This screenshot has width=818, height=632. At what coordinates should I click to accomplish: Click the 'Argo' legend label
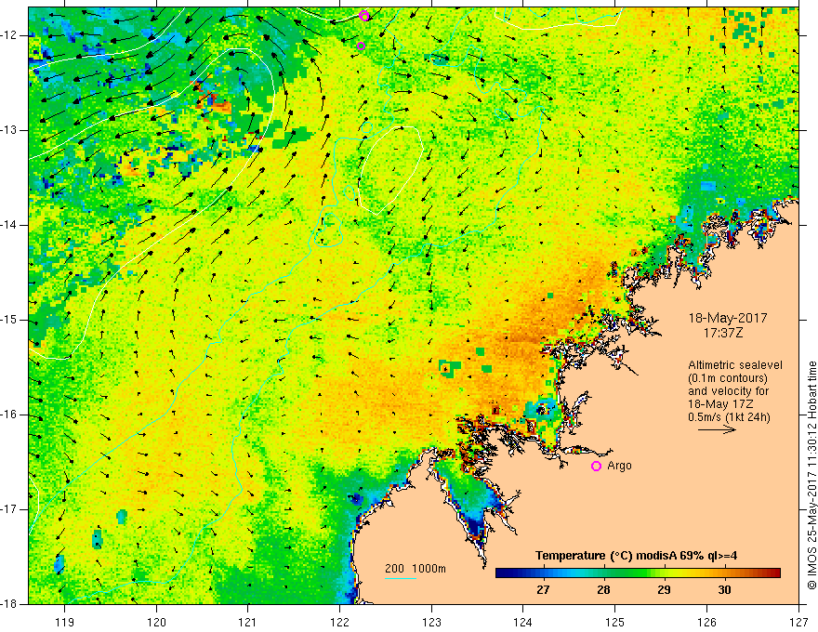[619, 466]
